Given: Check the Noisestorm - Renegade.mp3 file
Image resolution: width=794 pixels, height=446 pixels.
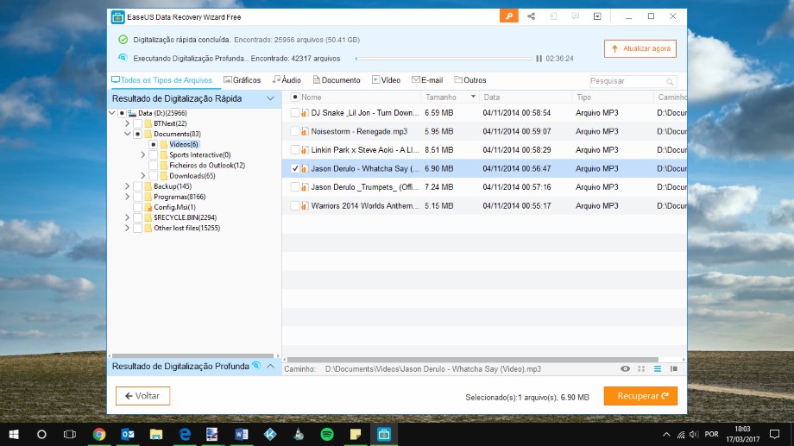Looking at the screenshot, I should pos(295,131).
